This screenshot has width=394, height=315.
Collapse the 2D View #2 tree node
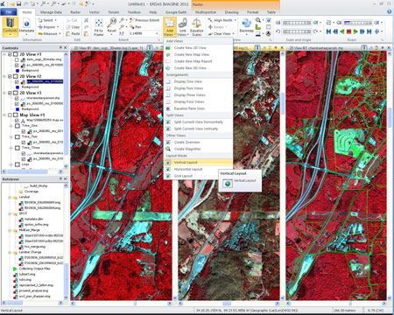click(4, 76)
